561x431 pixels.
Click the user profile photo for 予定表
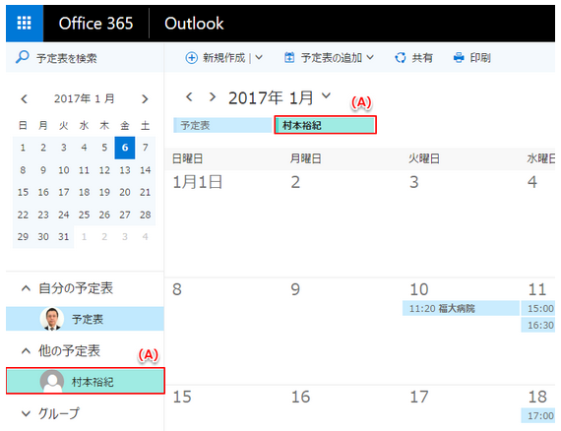(x=52, y=319)
